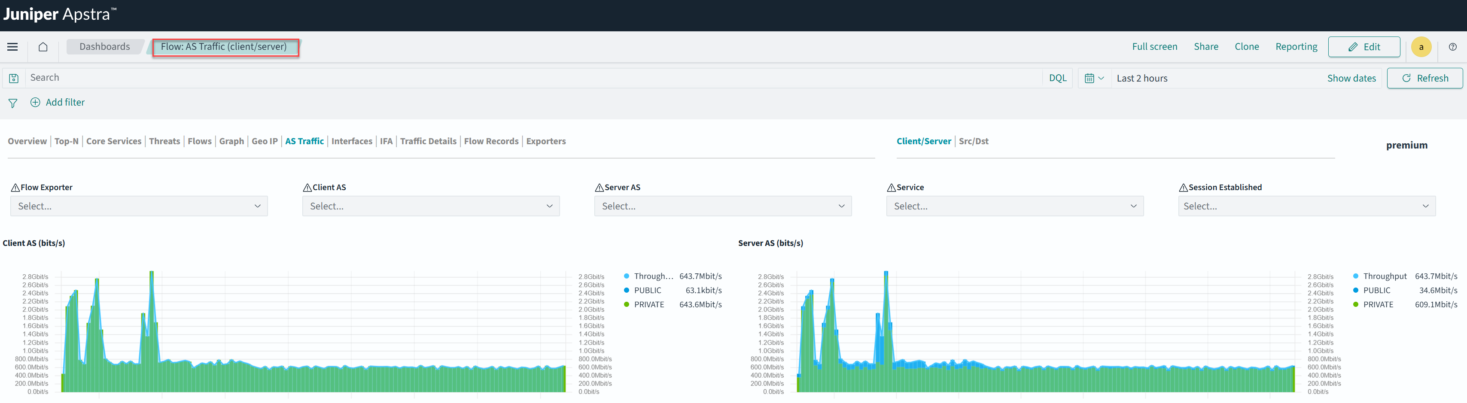The height and width of the screenshot is (403, 1467).
Task: Click the PUBLIC color dot in Client AS legend
Action: [x=627, y=290]
